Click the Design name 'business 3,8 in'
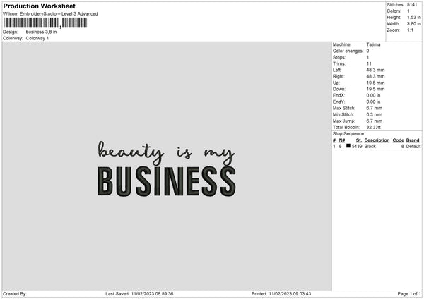Viewport: 424px width, 299px height. point(41,32)
